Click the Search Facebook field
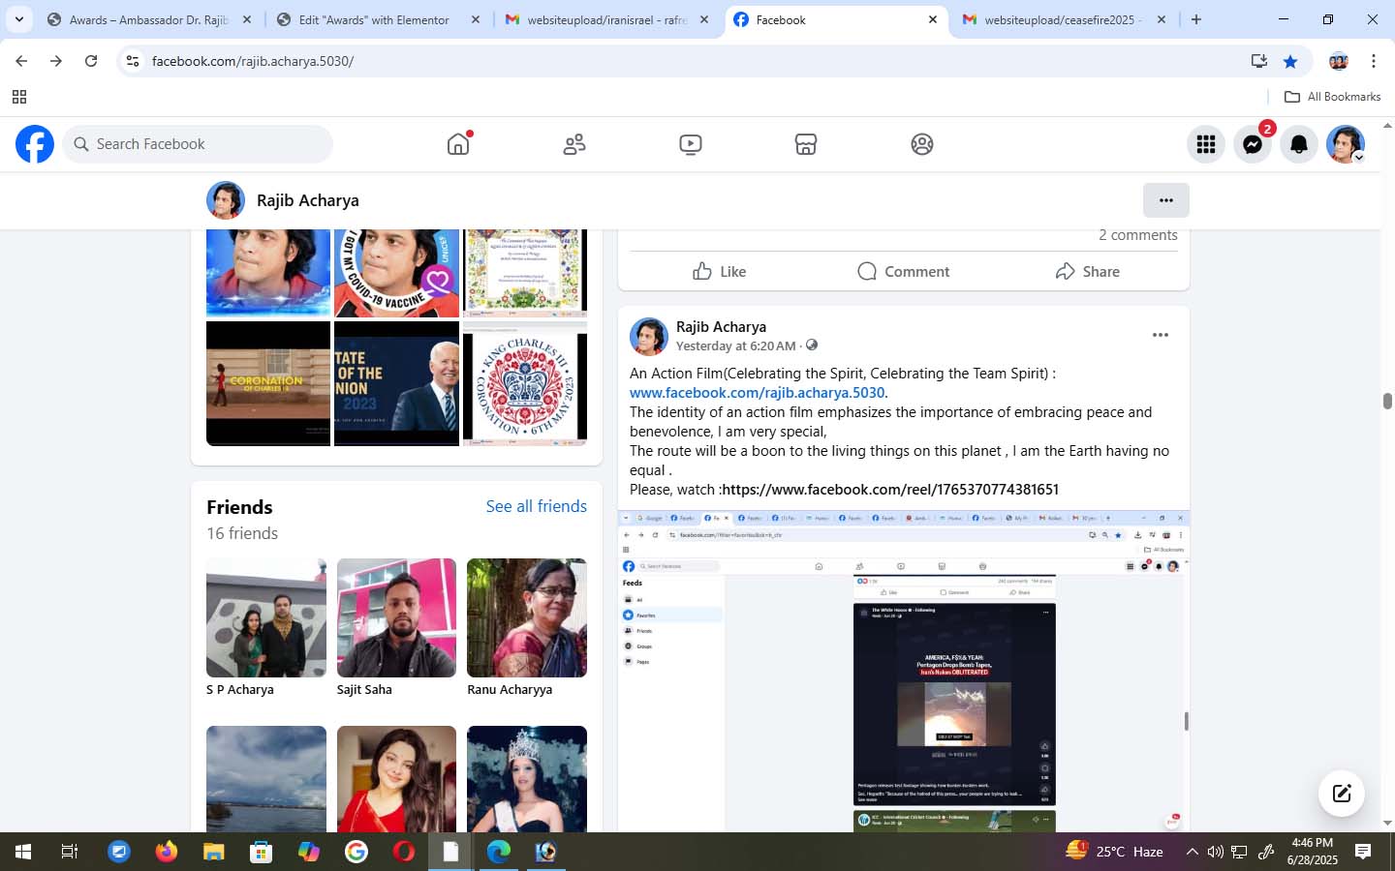This screenshot has width=1395, height=871. point(198,144)
